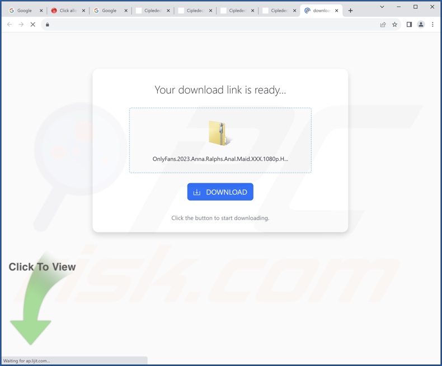Screen dimensions: 442x366
Task: Open Chrome's three-dot menu
Action: (x=432, y=25)
